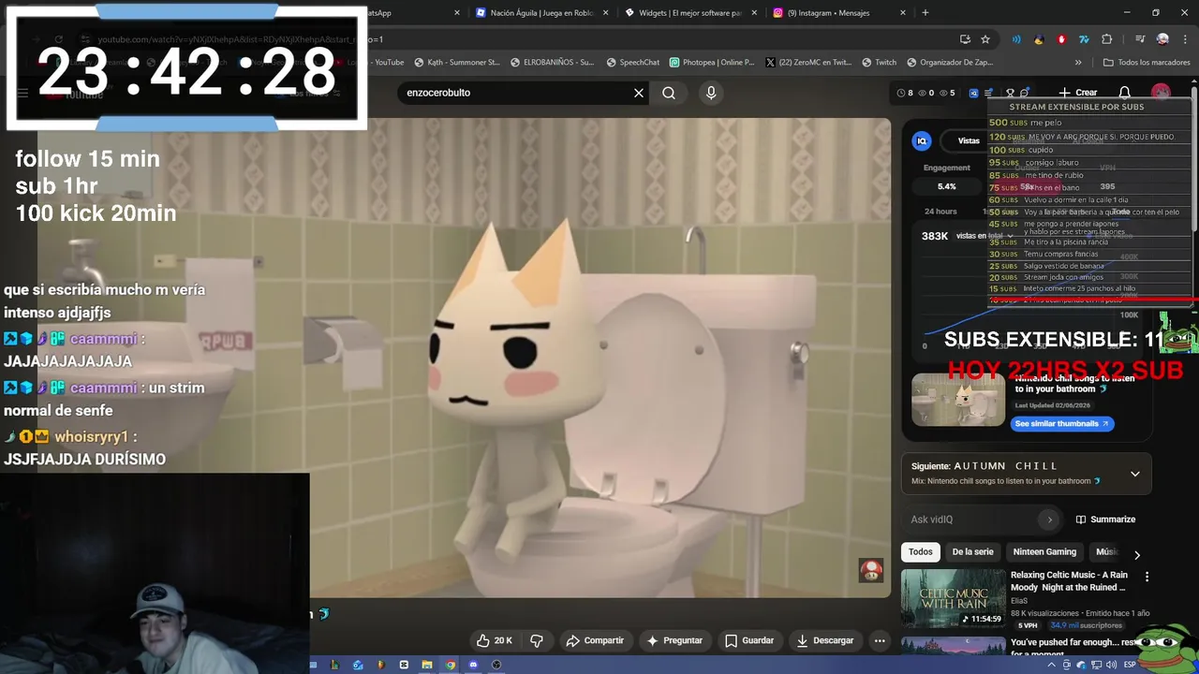Open Organizador De Zap bookmark

click(950, 63)
